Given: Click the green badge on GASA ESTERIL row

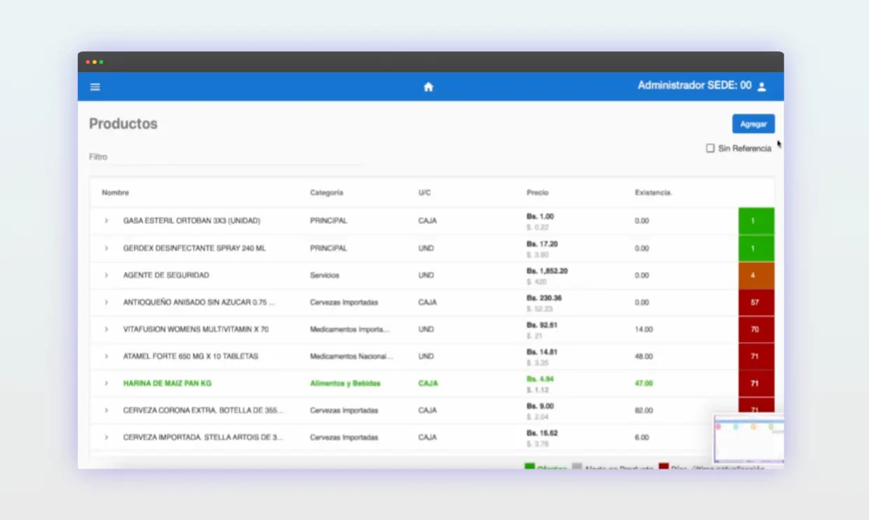Looking at the screenshot, I should pyautogui.click(x=755, y=221).
